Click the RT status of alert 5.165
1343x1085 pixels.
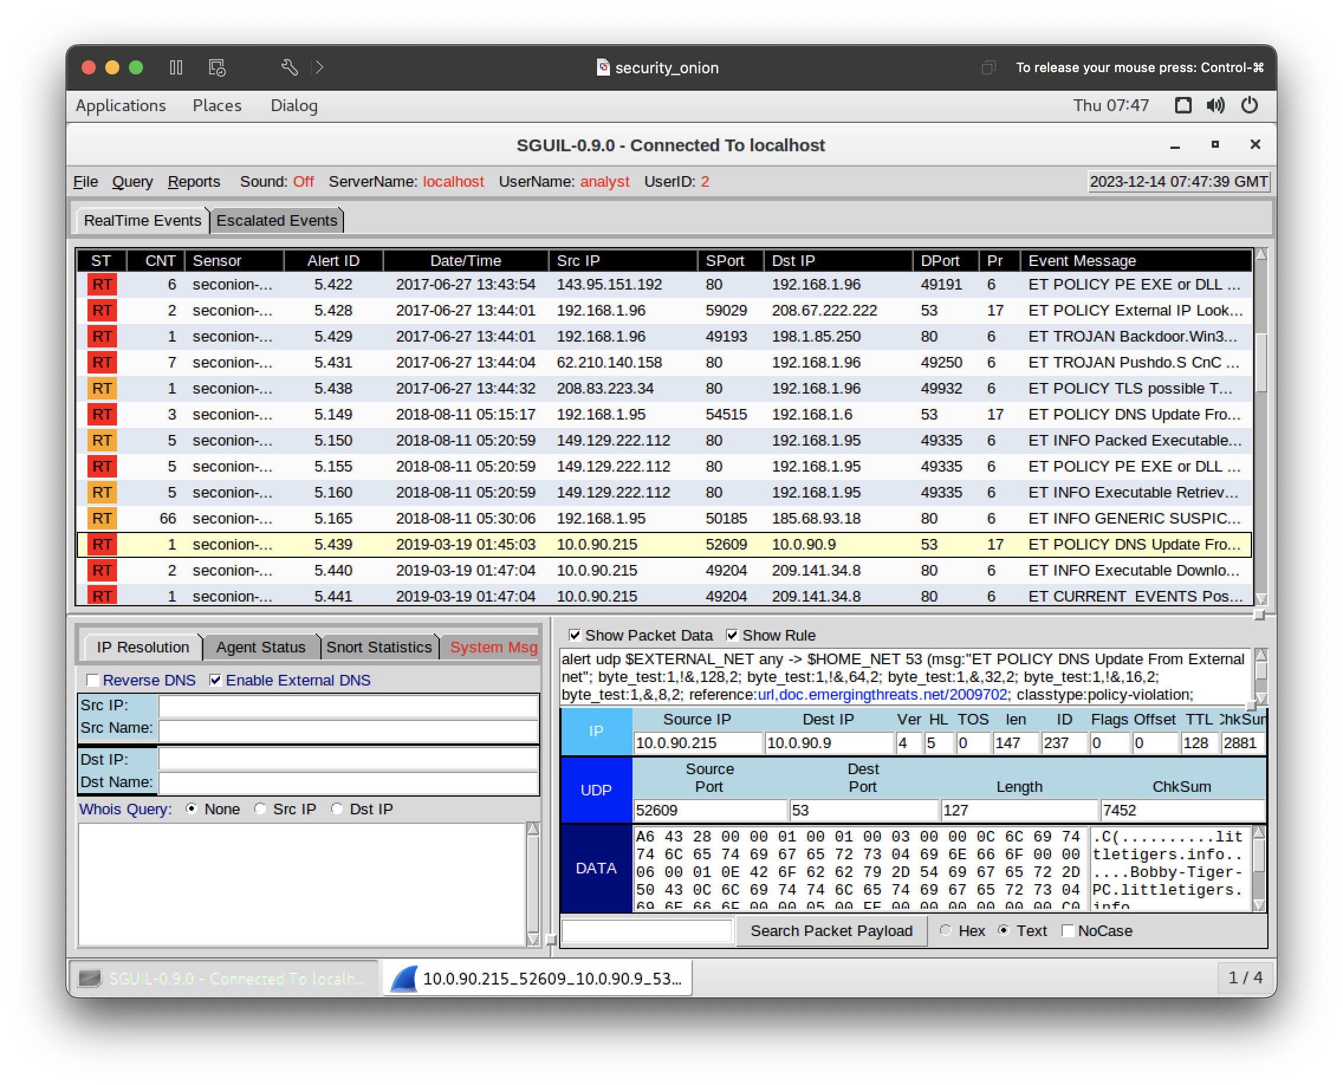tap(102, 518)
